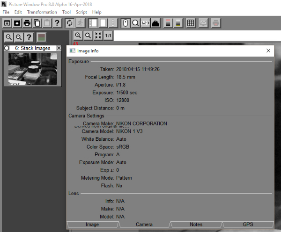Toggle the radio circle on Stack Images

click(7, 48)
